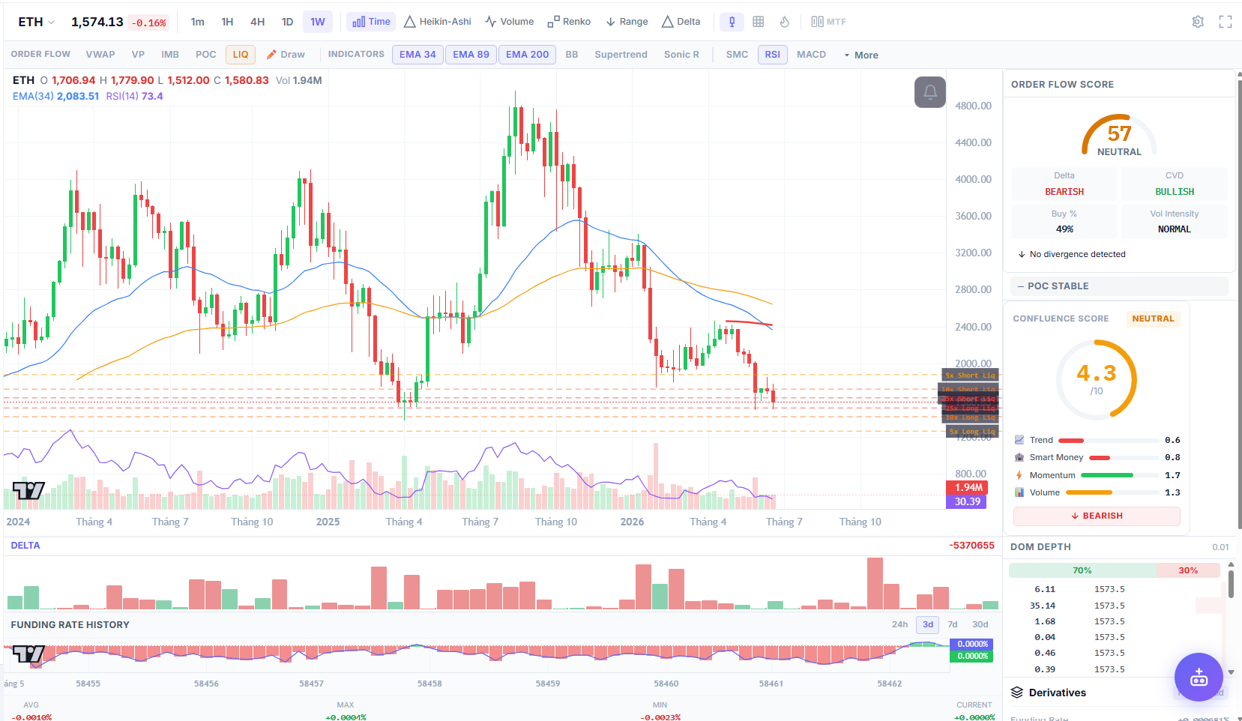Switch to Delta chart type
This screenshot has width=1242, height=721.
(x=681, y=22)
